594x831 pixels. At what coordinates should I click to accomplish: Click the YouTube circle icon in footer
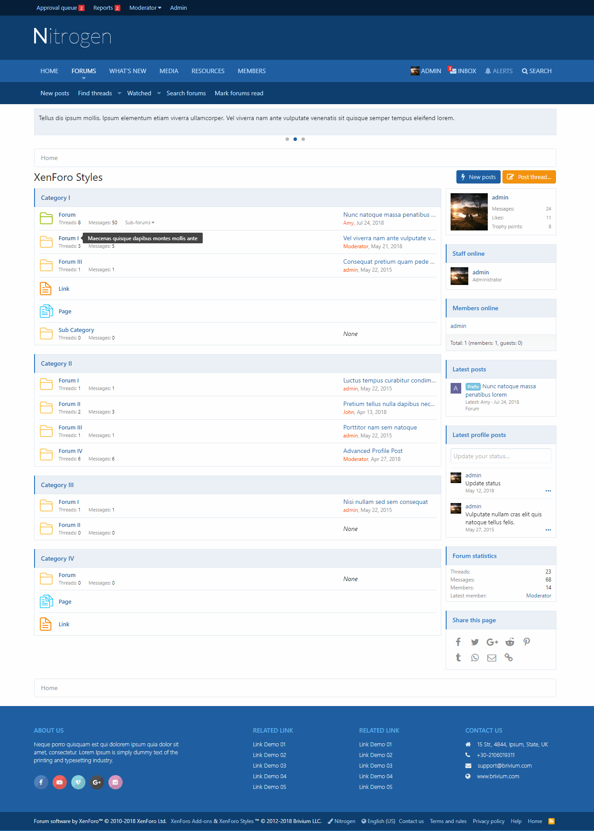pyautogui.click(x=59, y=782)
